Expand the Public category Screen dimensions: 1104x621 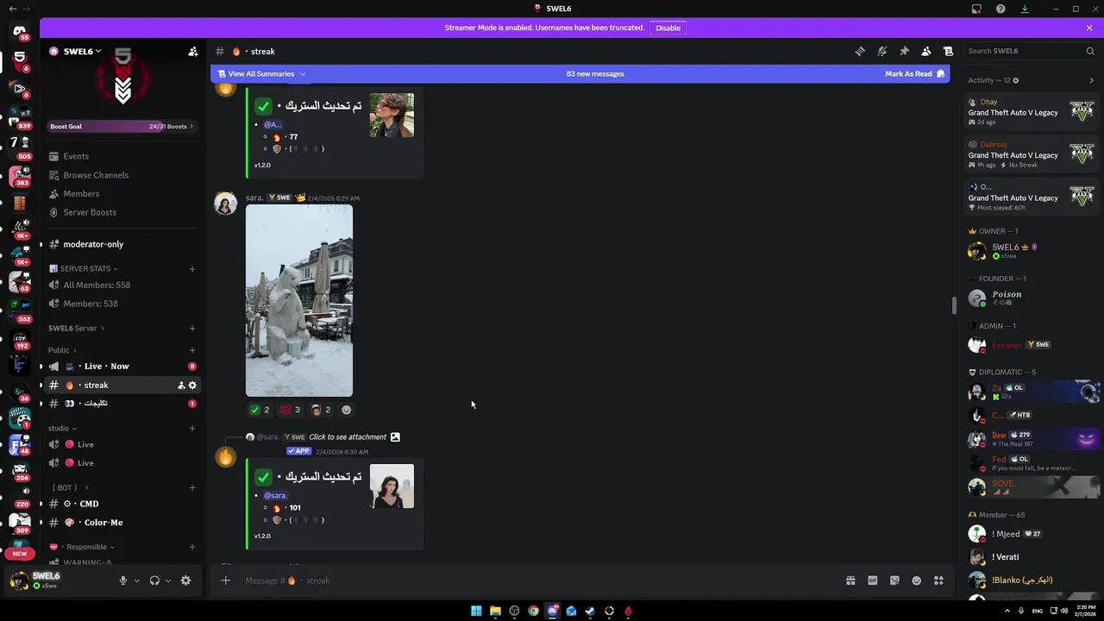[x=62, y=350]
